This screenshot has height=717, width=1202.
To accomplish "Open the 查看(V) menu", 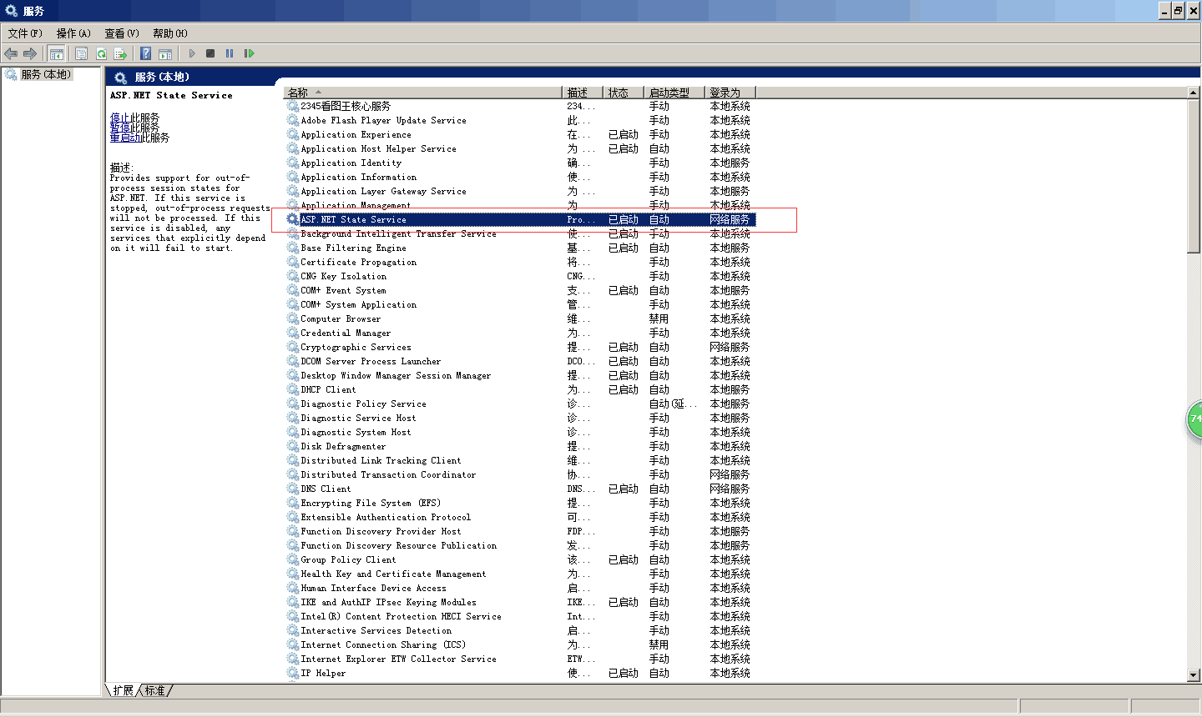I will click(122, 33).
